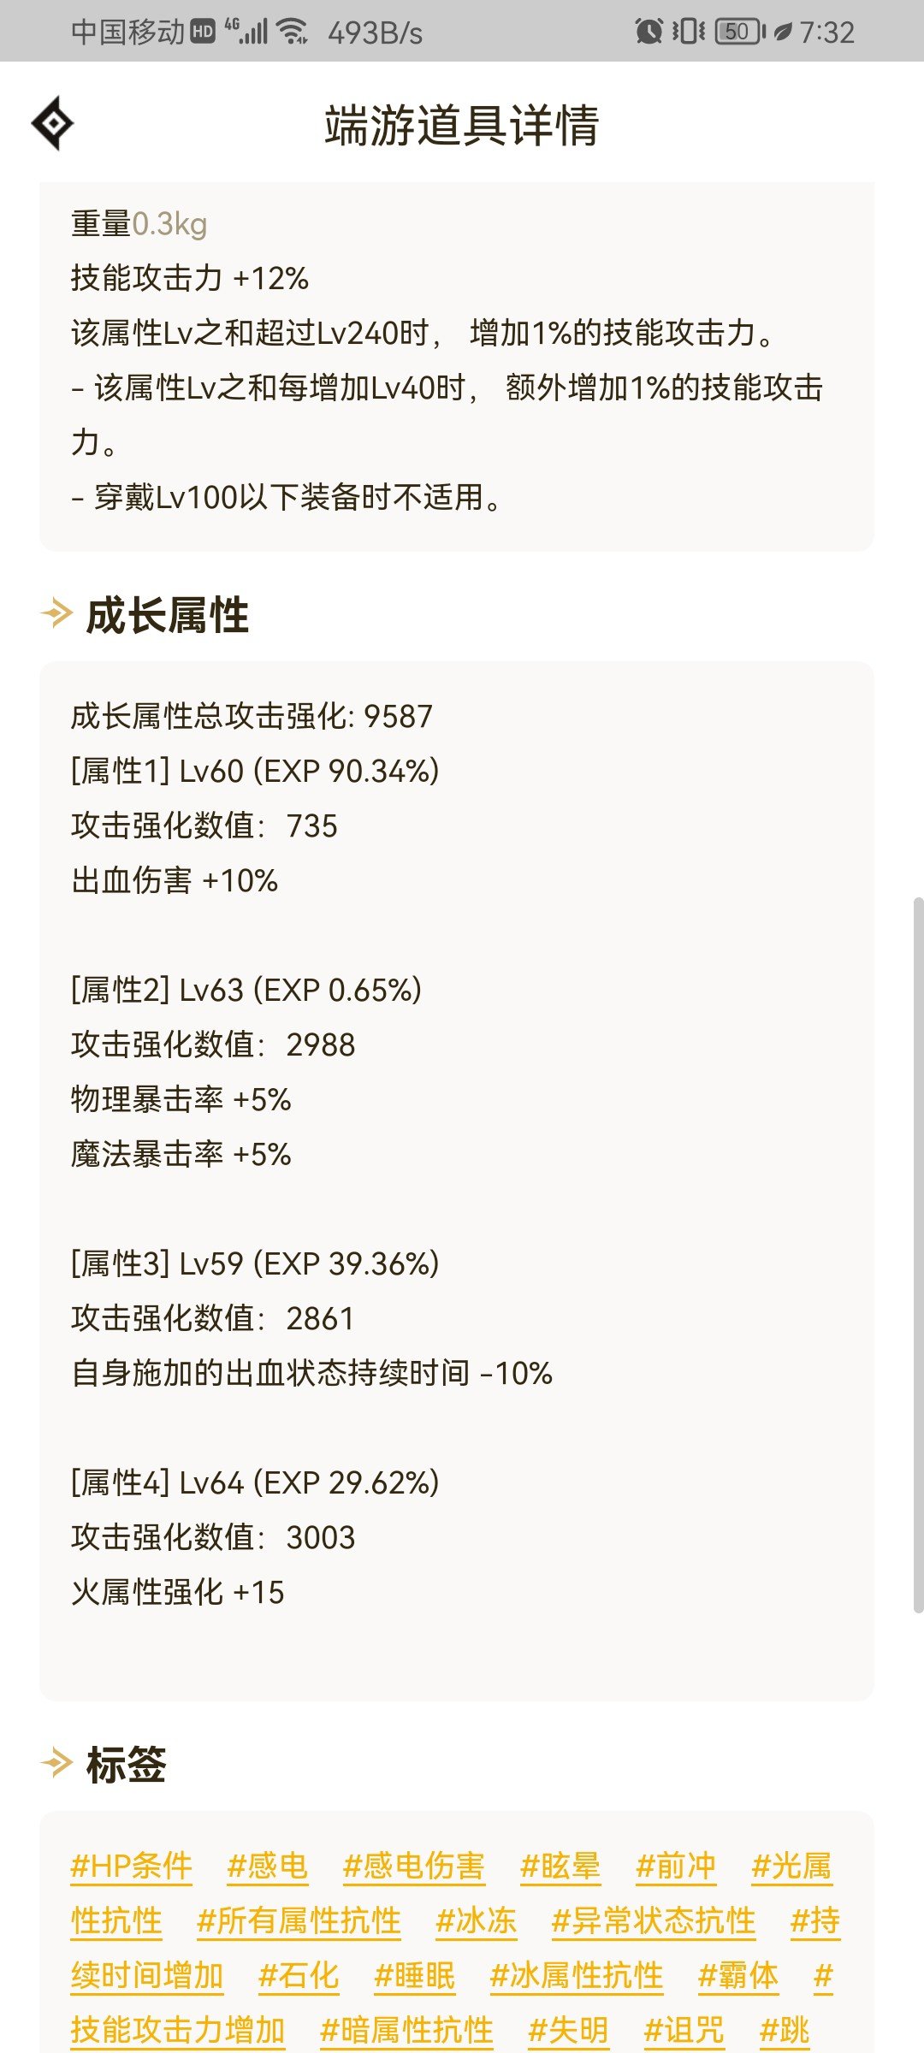
Task: Open the #感电 tag link
Action: 268,1867
